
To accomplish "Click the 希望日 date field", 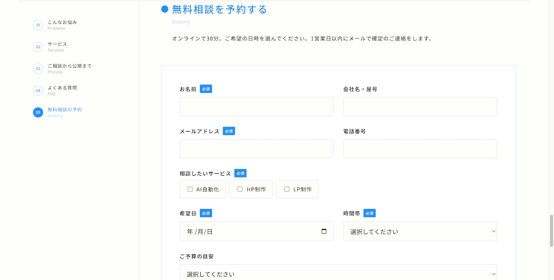I will (x=257, y=231).
